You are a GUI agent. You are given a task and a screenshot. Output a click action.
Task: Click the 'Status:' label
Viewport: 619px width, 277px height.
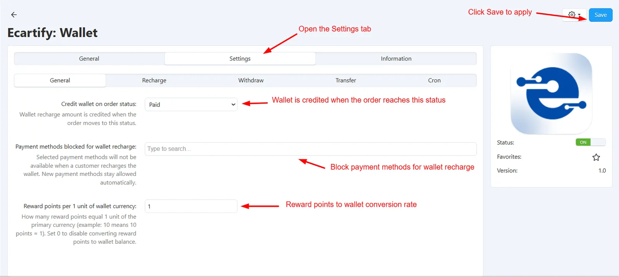coord(505,142)
